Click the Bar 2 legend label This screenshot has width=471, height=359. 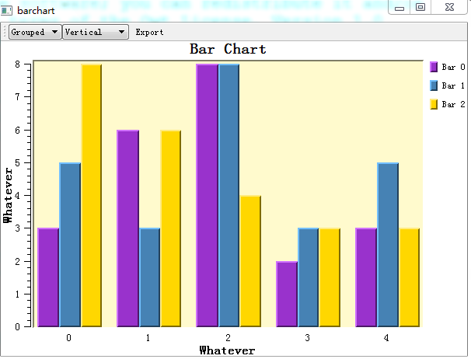pos(453,104)
